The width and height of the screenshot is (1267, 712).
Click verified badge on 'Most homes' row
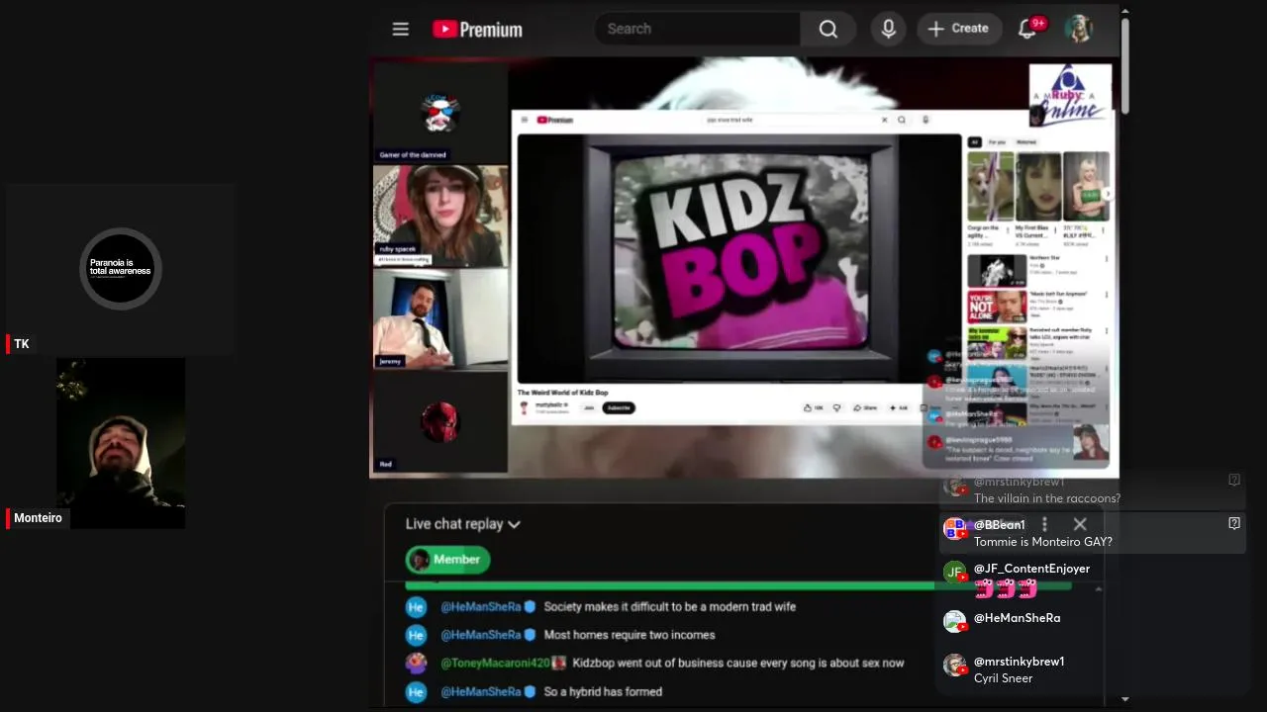coord(530,635)
